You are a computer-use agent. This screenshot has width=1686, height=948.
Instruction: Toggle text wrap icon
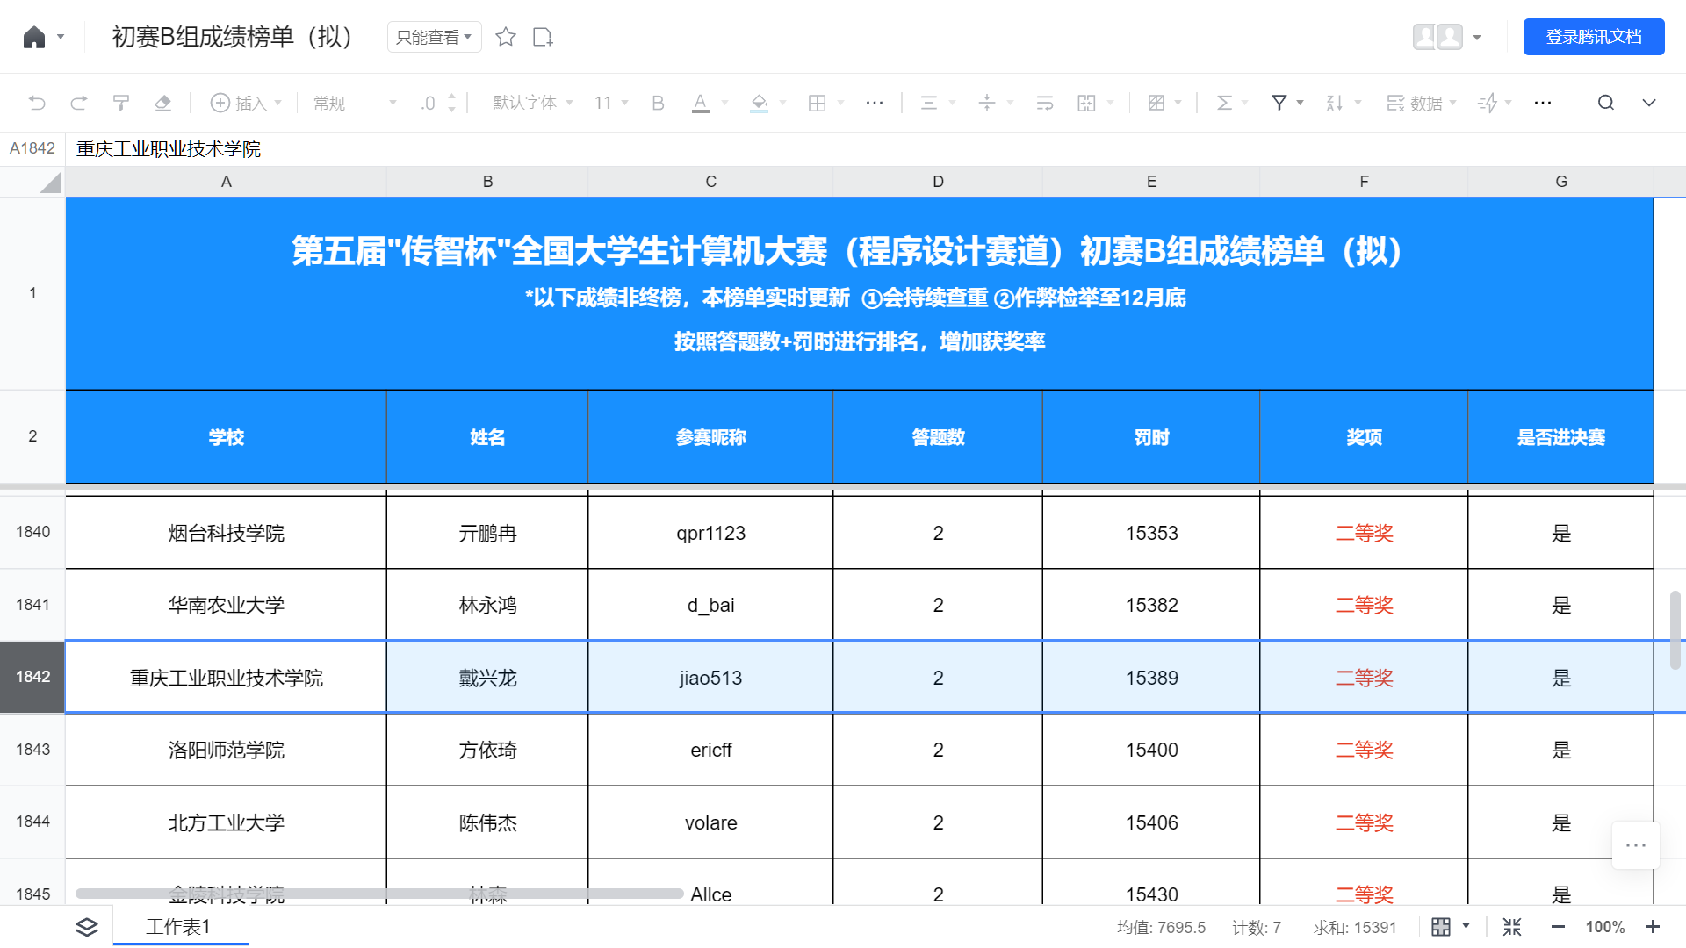(x=1044, y=103)
